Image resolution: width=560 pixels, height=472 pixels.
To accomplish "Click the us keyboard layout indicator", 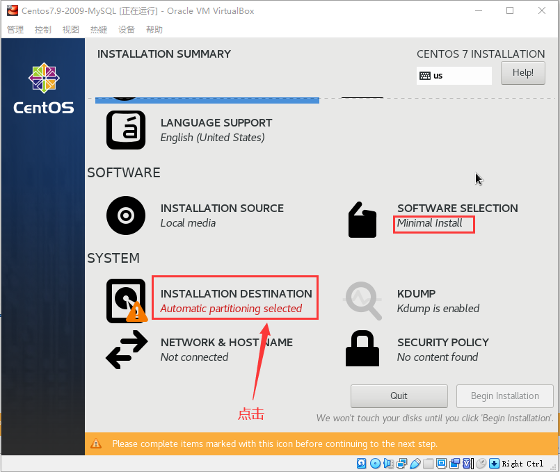I will (x=454, y=76).
